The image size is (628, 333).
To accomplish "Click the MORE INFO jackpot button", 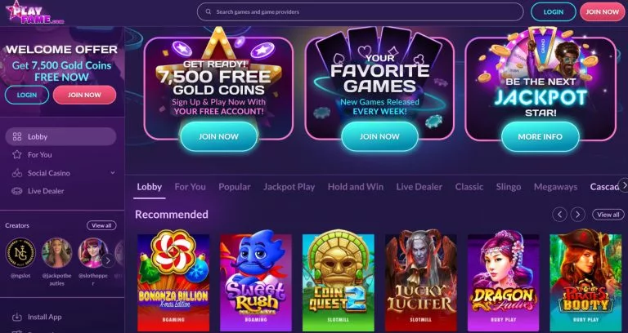I will click(x=541, y=137).
